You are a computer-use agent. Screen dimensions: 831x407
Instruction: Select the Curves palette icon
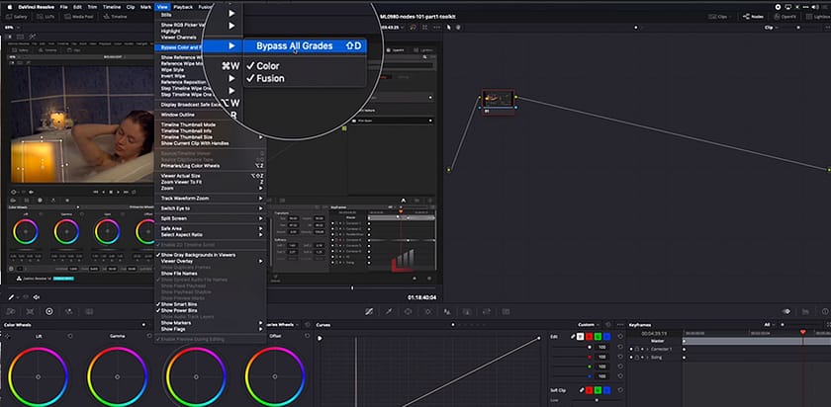coord(369,312)
